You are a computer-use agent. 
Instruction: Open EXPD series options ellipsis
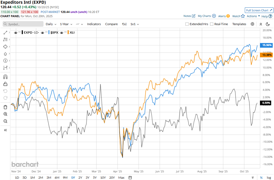click(20, 32)
